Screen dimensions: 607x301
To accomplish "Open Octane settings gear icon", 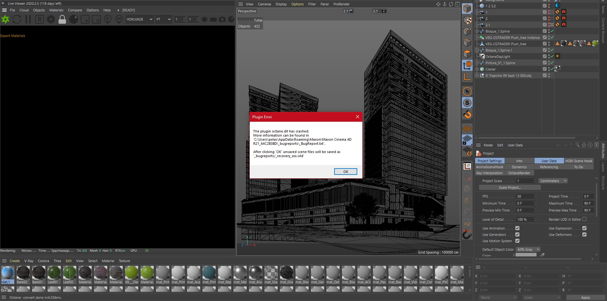I will [51, 20].
